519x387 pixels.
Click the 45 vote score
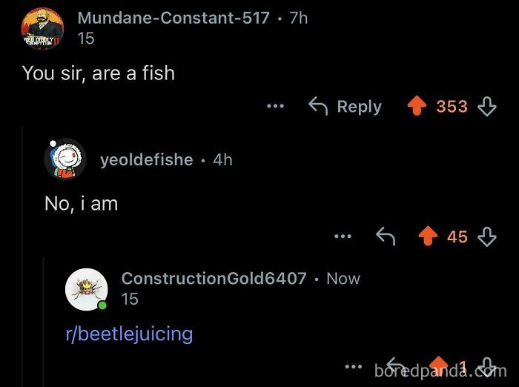pos(457,236)
